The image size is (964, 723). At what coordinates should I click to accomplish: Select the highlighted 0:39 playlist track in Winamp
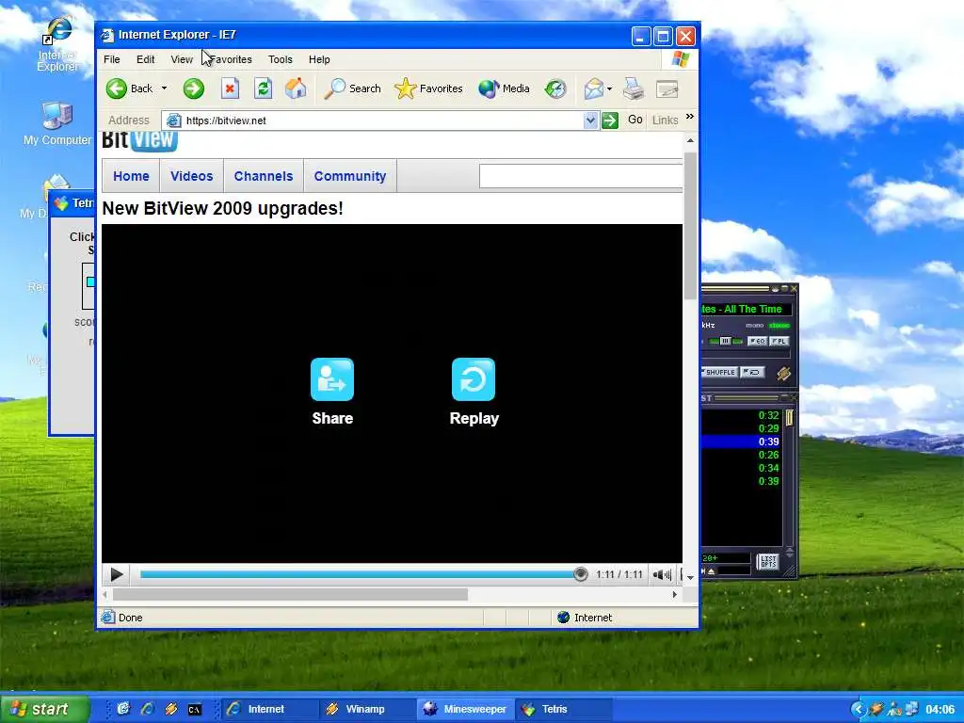742,442
